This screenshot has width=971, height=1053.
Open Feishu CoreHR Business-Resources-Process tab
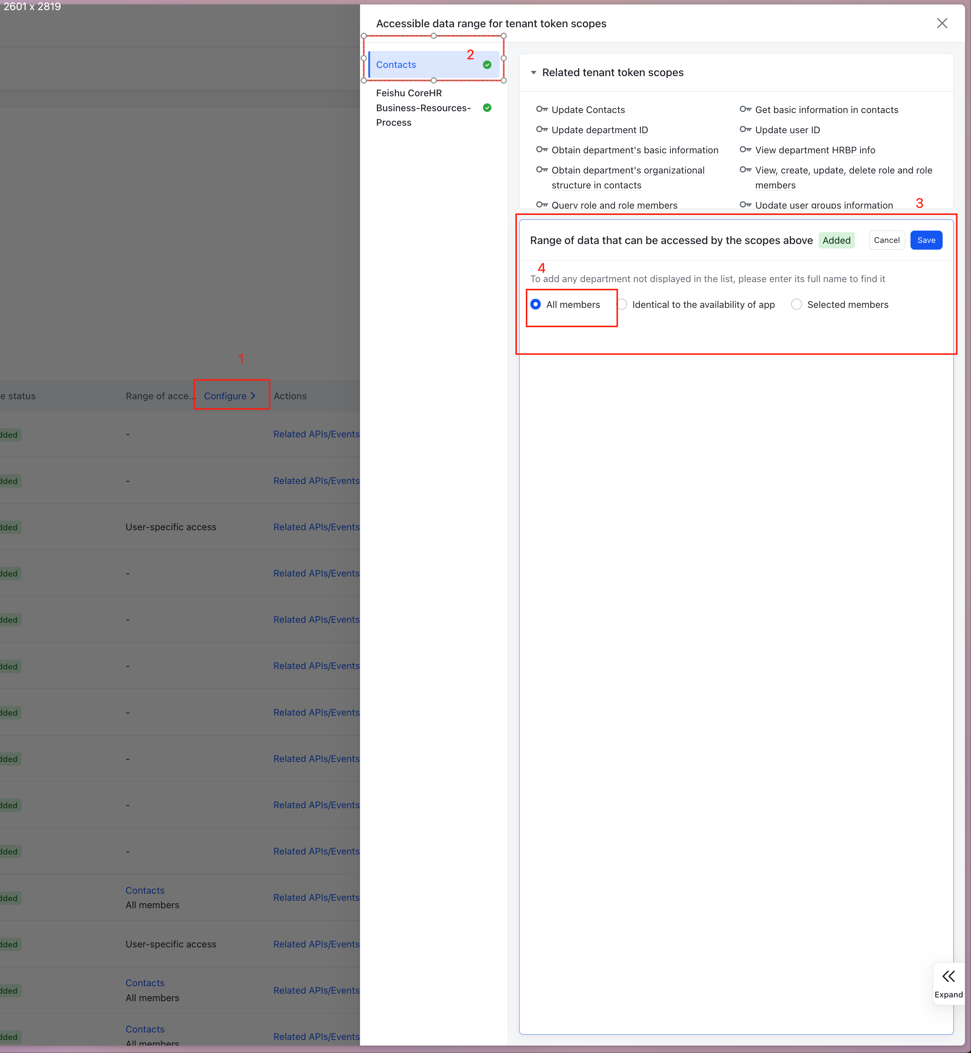pyautogui.click(x=423, y=107)
